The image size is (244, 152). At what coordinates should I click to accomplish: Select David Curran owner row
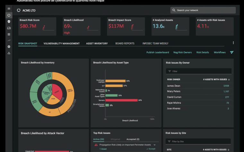(198, 97)
